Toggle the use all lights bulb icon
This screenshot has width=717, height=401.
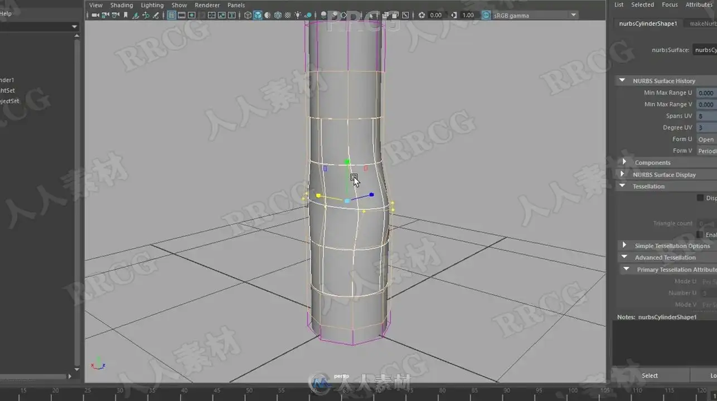point(297,15)
